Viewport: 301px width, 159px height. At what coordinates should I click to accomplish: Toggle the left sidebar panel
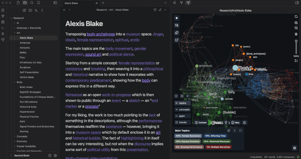[55, 3]
